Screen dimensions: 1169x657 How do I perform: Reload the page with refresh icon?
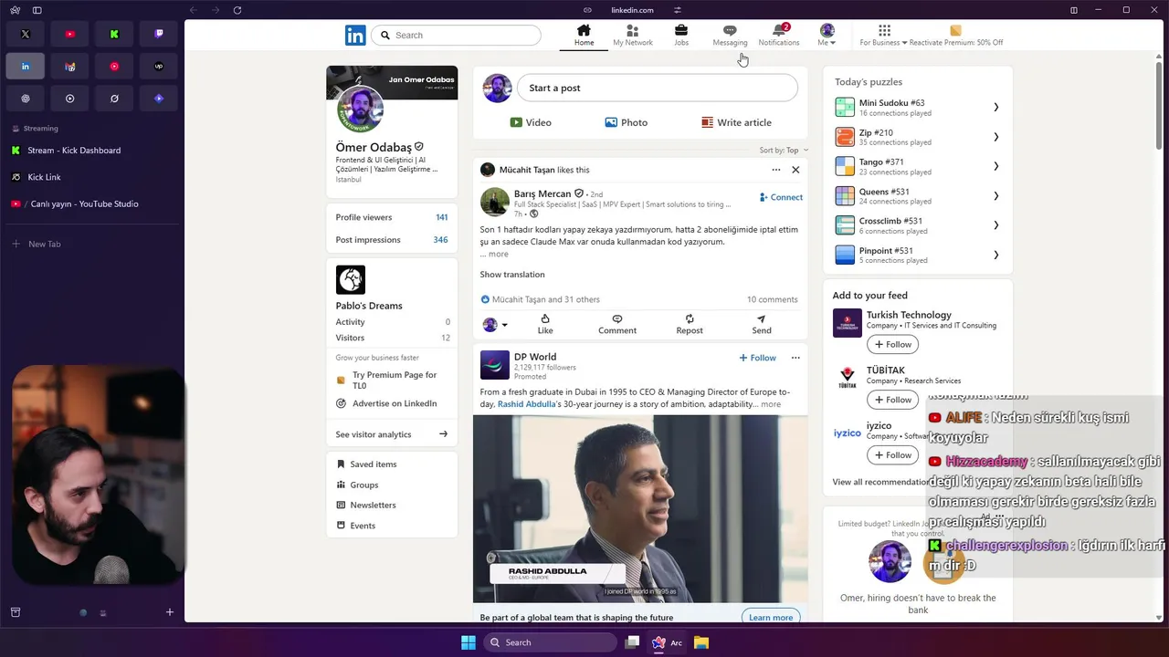tap(237, 10)
